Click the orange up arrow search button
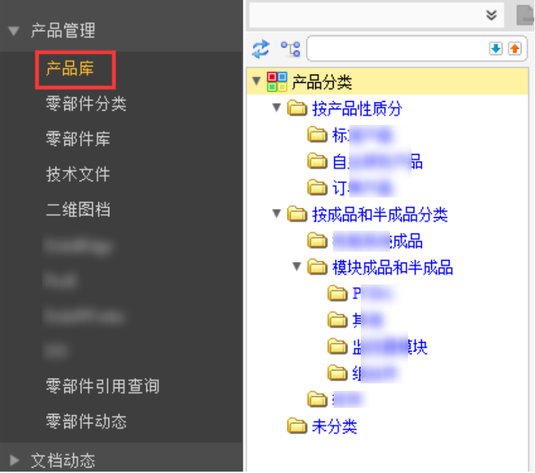 pos(515,48)
